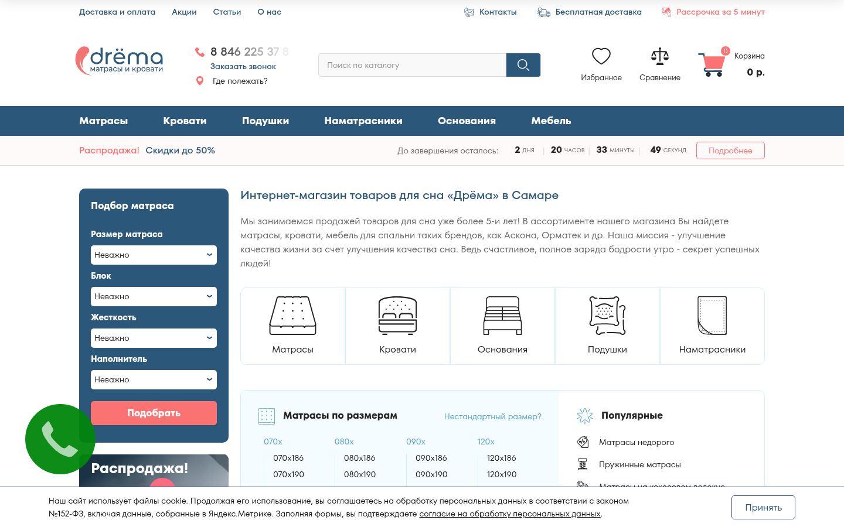Image resolution: width=844 pixels, height=527 pixels.
Task: Open the Акции link
Action: [184, 12]
